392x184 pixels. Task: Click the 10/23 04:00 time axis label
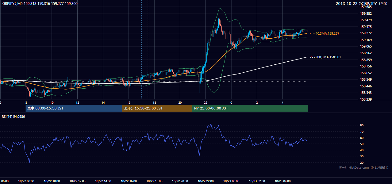[282, 181]
